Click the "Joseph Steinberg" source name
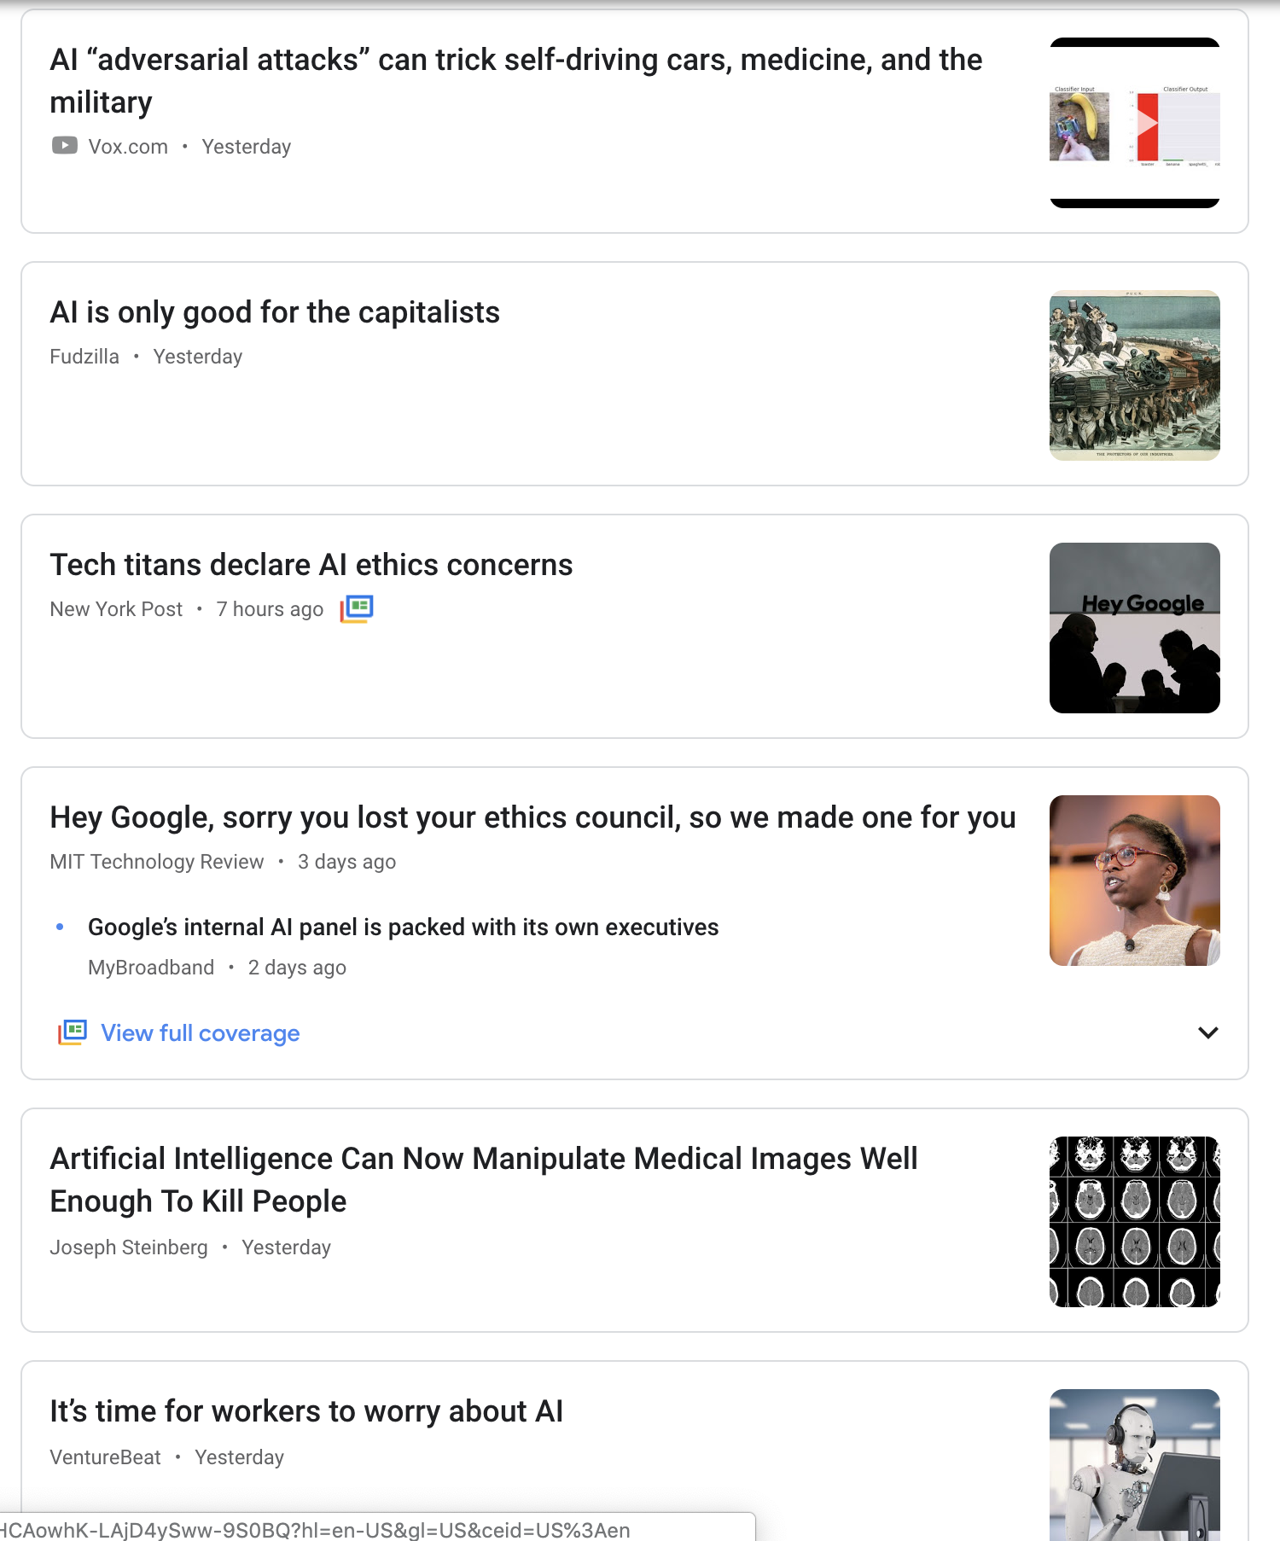The height and width of the screenshot is (1541, 1280). (129, 1247)
